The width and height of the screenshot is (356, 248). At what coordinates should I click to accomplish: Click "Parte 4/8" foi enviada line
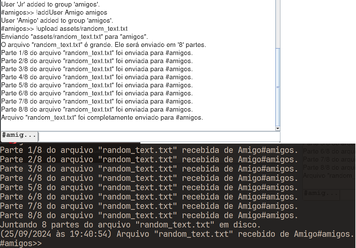click(x=97, y=77)
